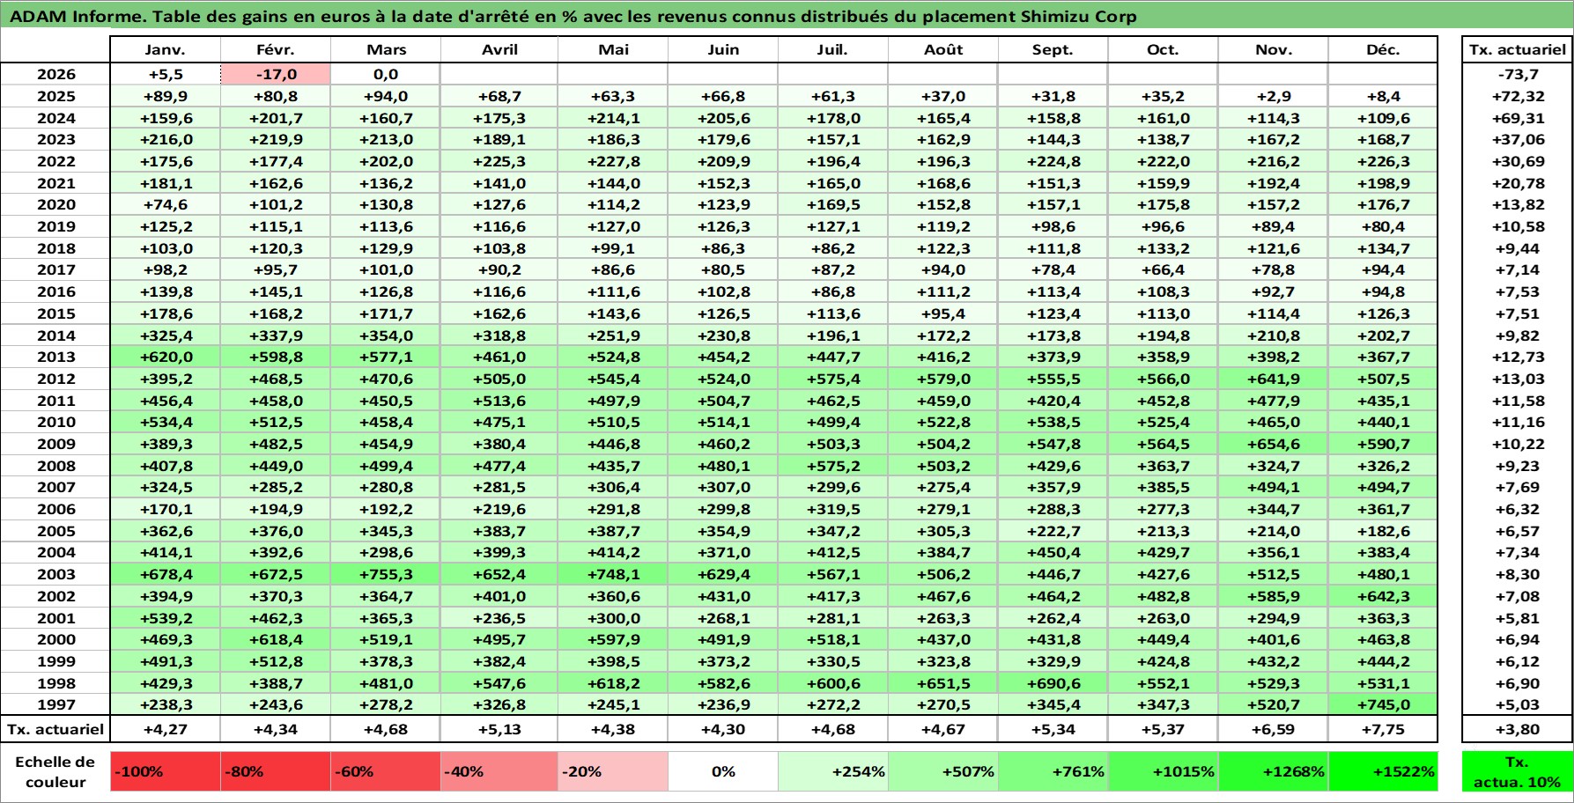Click the ADAM Informe title bar text
Image resolution: width=1574 pixels, height=803 pixels.
573,16
